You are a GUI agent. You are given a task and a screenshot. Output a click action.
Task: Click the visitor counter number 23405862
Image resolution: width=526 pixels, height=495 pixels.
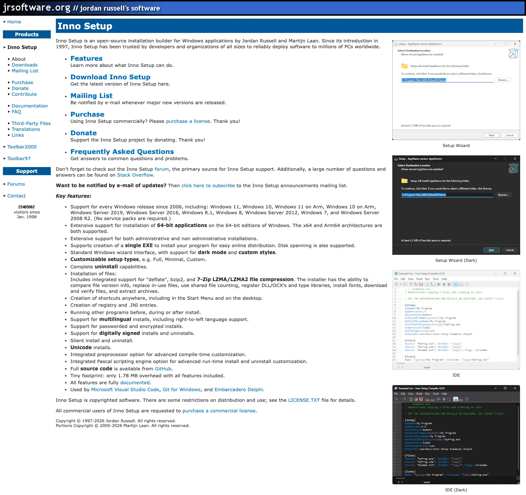[x=27, y=207]
